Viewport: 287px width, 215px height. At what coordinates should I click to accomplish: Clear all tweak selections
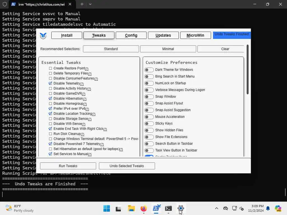point(221,49)
